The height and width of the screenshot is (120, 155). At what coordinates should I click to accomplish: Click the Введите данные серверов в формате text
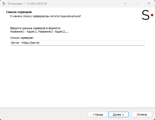(35, 28)
